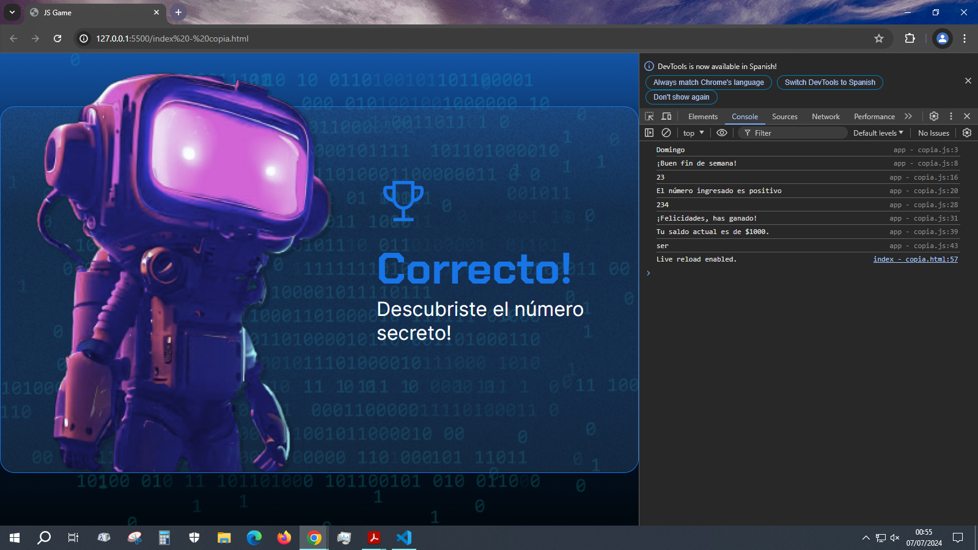This screenshot has width=978, height=550.
Task: Open the DevTools settings gear
Action: coord(934,116)
